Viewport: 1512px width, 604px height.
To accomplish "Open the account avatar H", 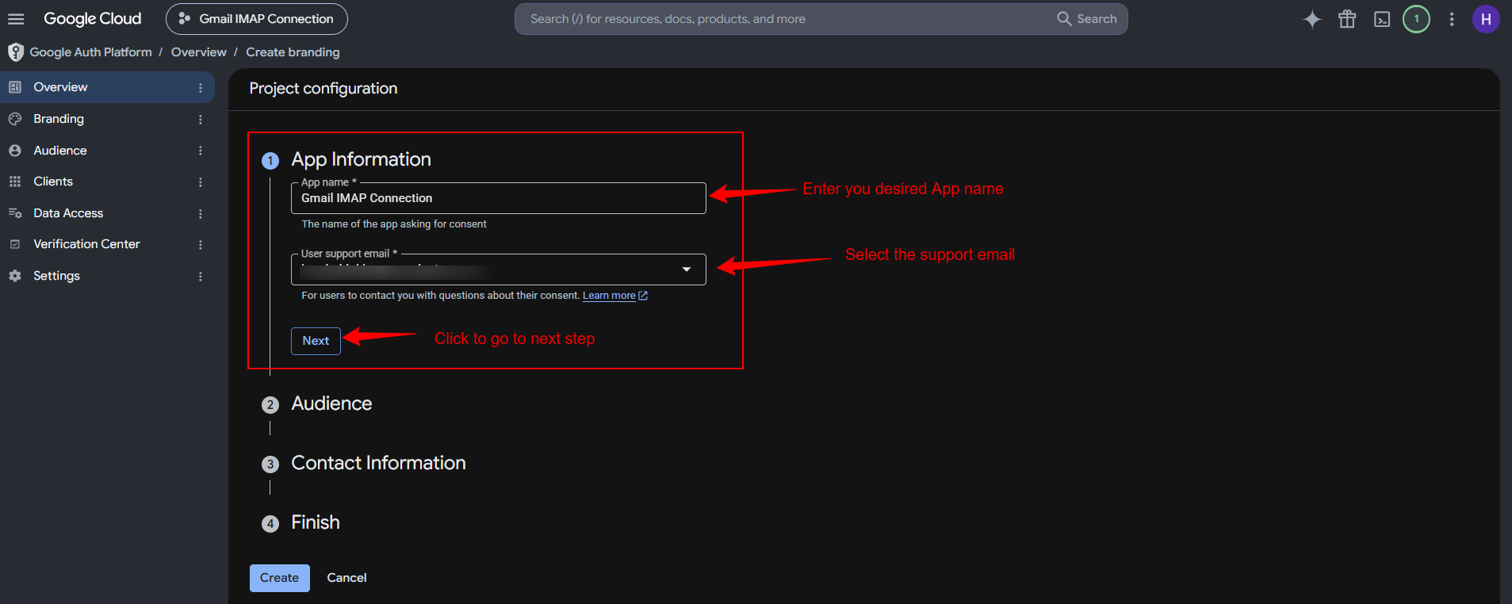I will [1486, 19].
